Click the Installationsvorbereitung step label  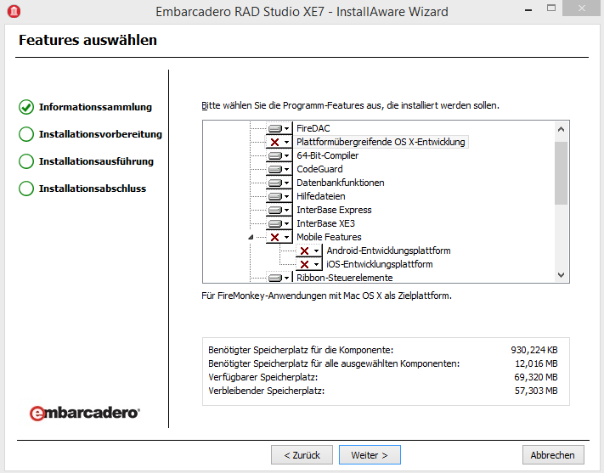tap(100, 134)
